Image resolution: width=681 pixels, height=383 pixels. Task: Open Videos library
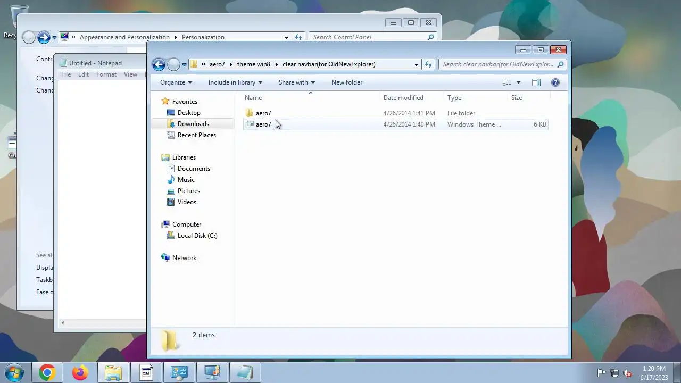pos(187,202)
